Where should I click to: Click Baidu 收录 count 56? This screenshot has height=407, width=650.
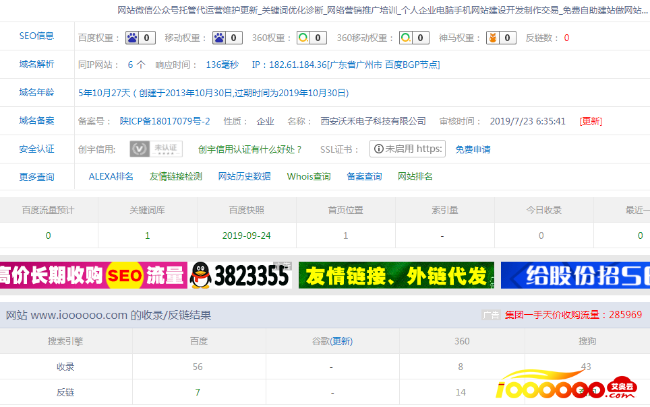pyautogui.click(x=198, y=367)
